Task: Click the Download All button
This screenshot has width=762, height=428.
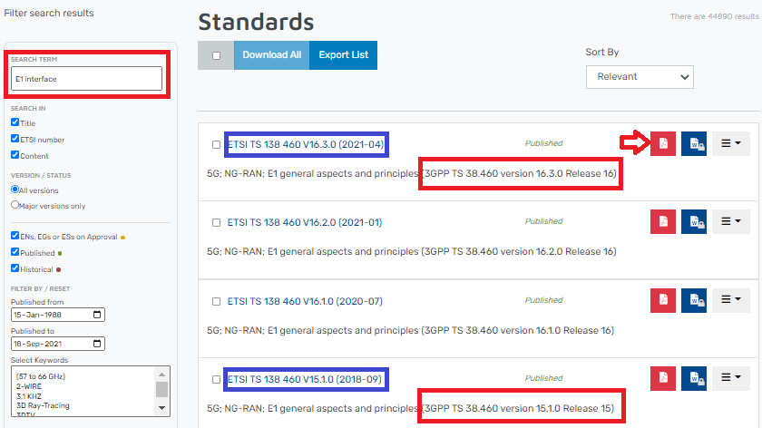Action: coord(271,55)
